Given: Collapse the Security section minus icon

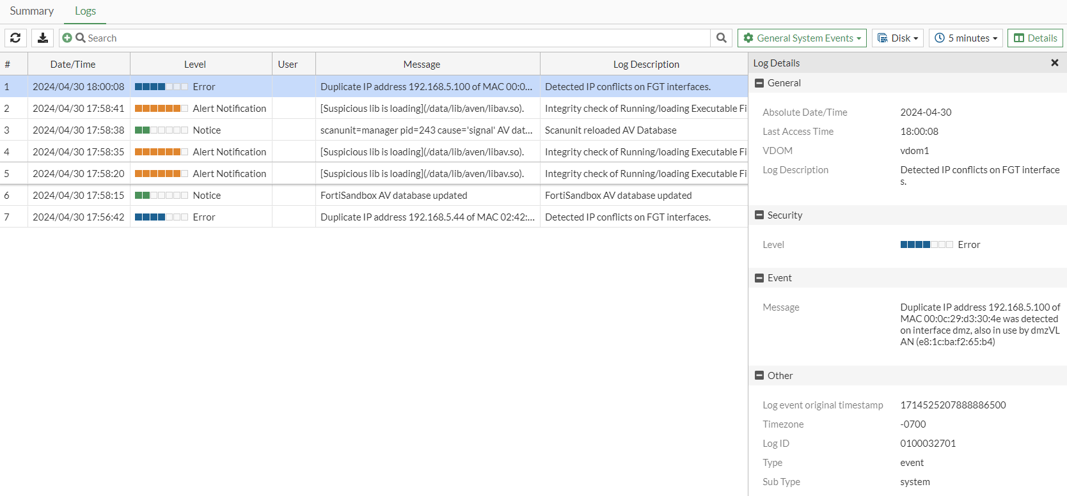Looking at the screenshot, I should (759, 215).
